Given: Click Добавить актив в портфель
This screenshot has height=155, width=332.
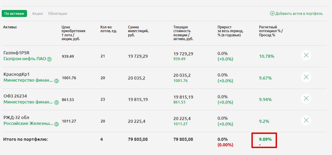Looking at the screenshot, I should coord(296,13).
